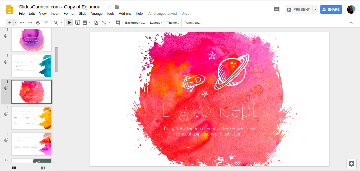Screen dimensions: 360x171
Task: Click the Zoom magnifier tool
Action: (x=56, y=23)
